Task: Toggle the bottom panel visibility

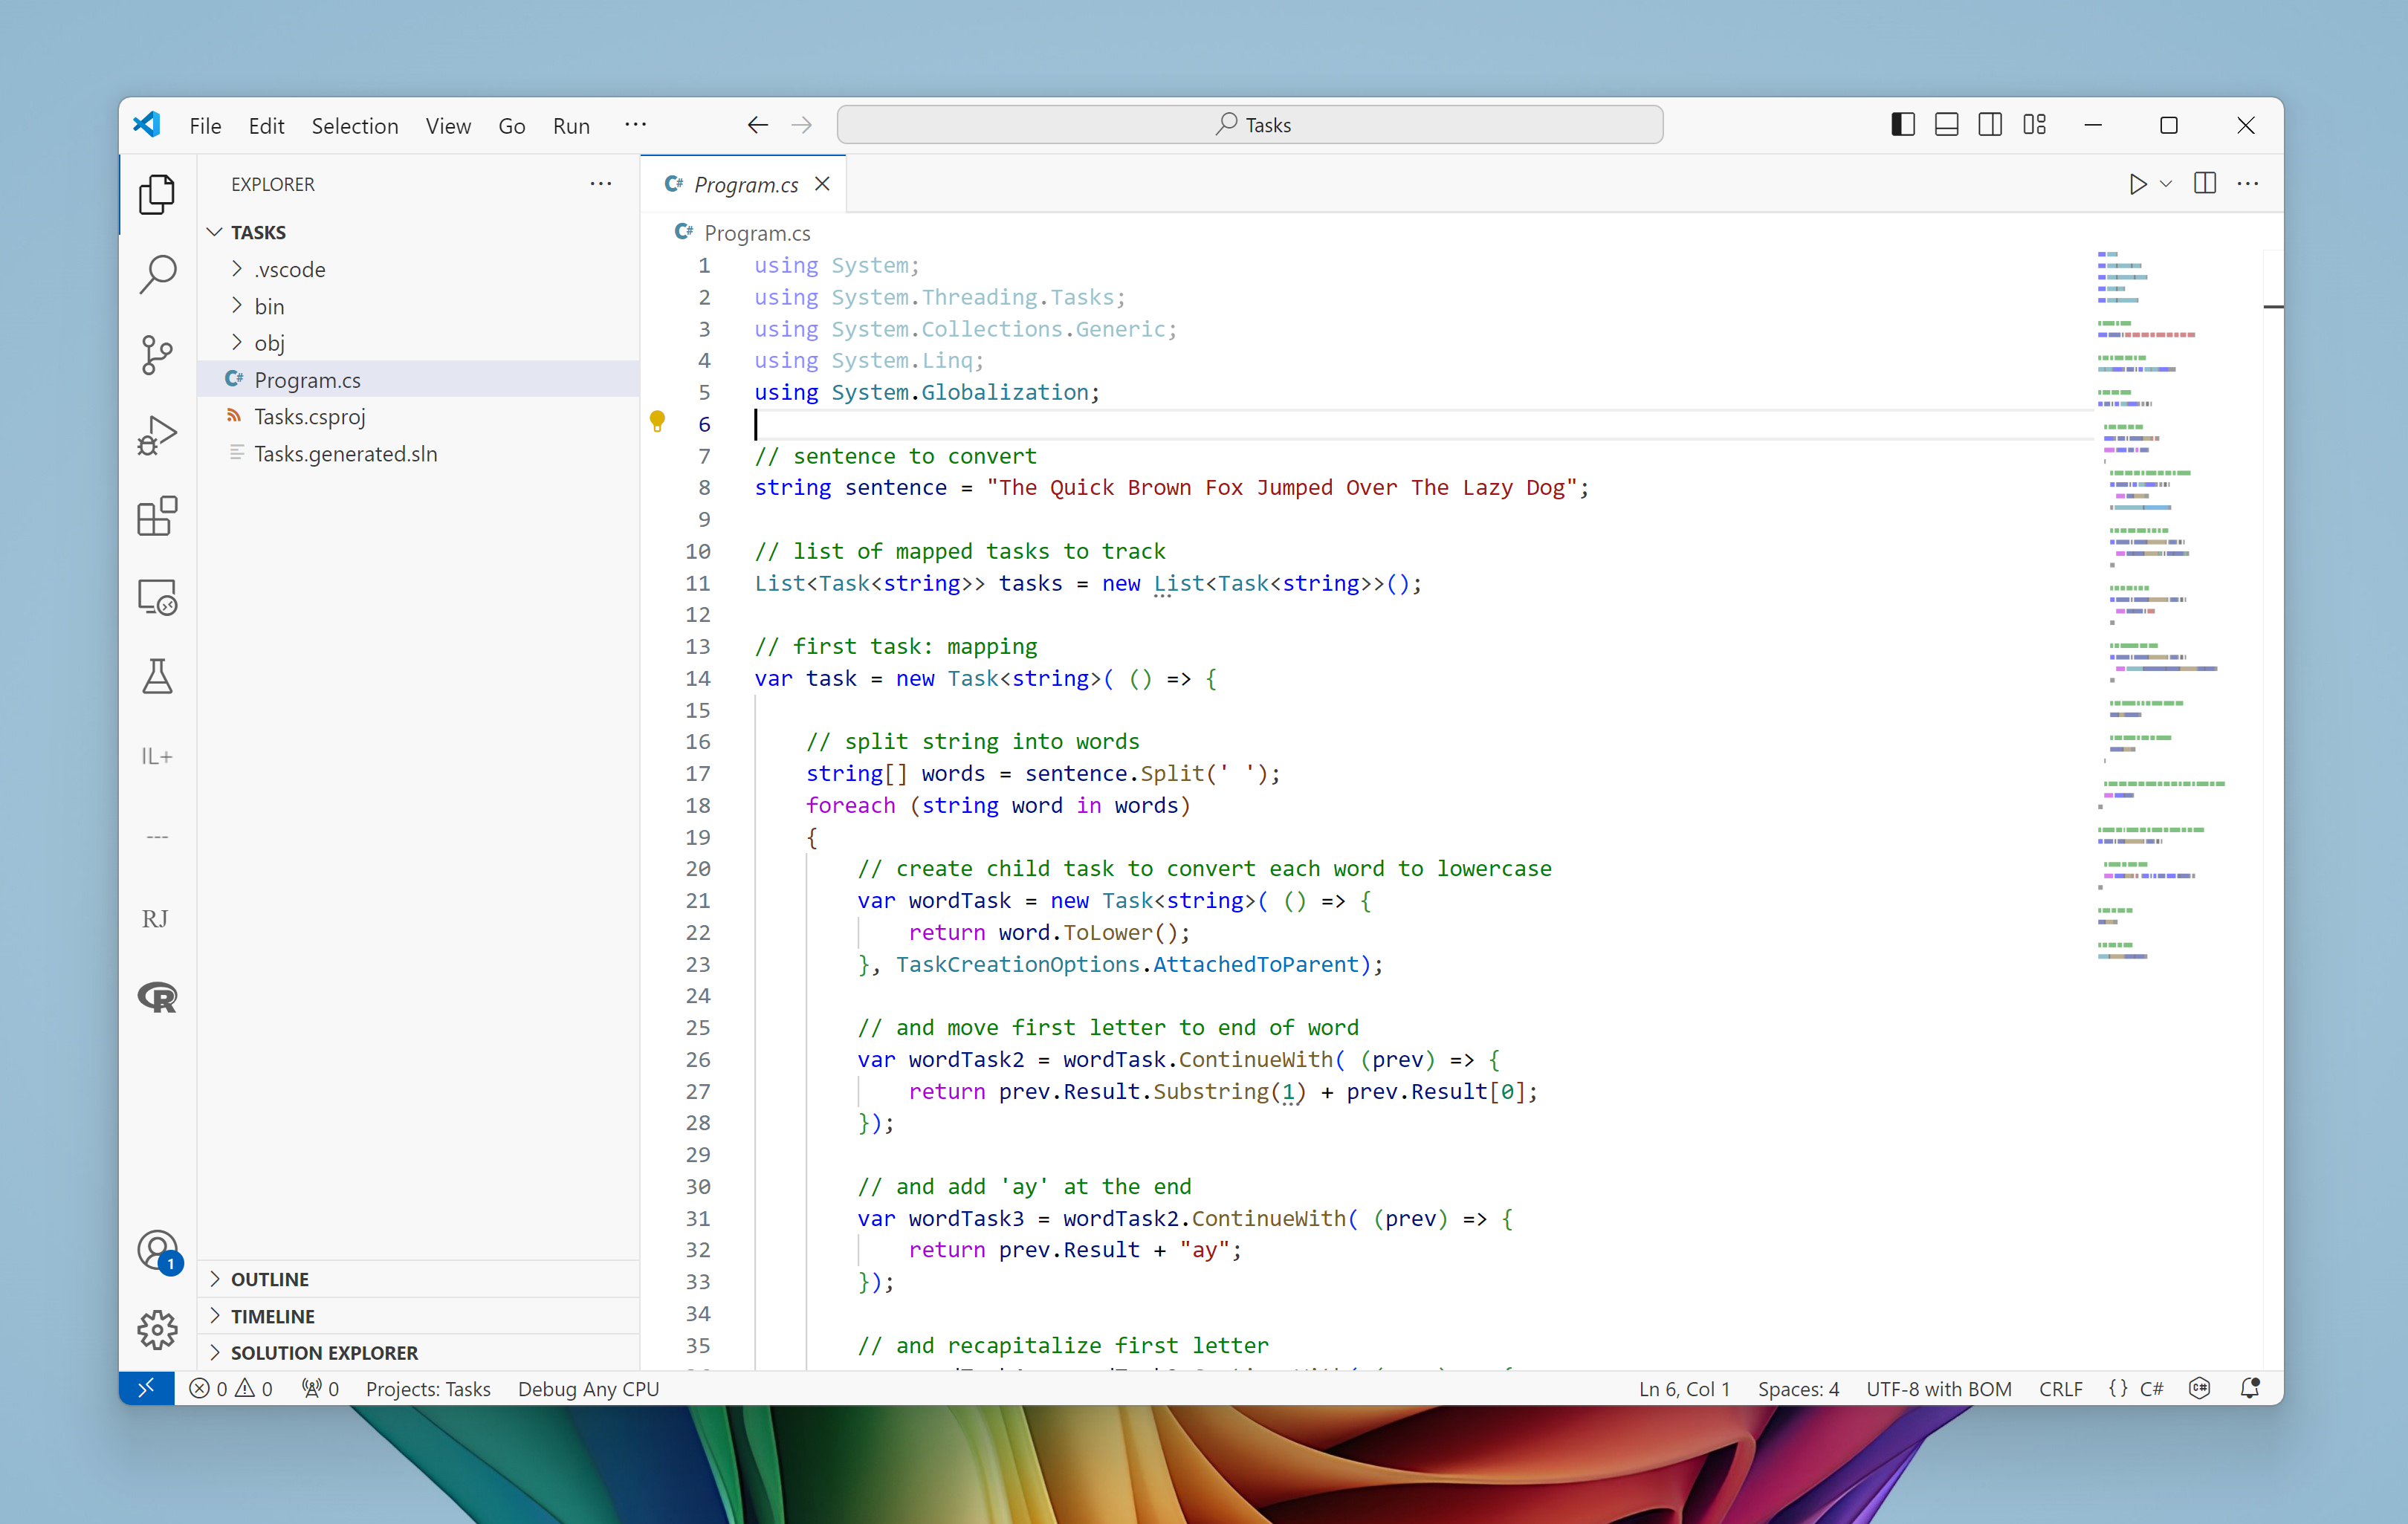Action: 1946,125
